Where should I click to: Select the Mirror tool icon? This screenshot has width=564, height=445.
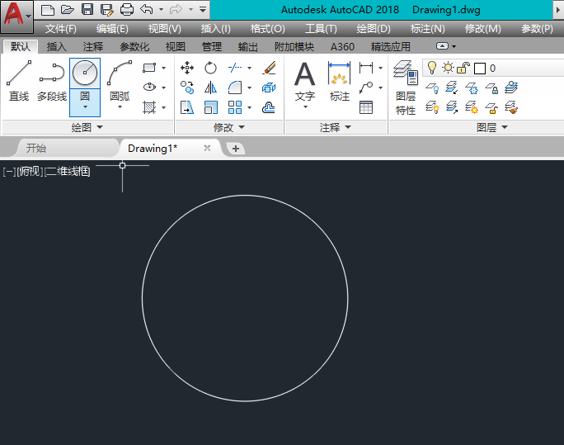[x=210, y=88]
